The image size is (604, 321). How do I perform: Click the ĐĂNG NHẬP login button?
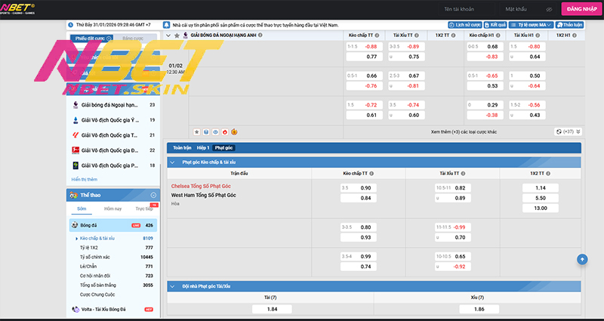(x=581, y=9)
